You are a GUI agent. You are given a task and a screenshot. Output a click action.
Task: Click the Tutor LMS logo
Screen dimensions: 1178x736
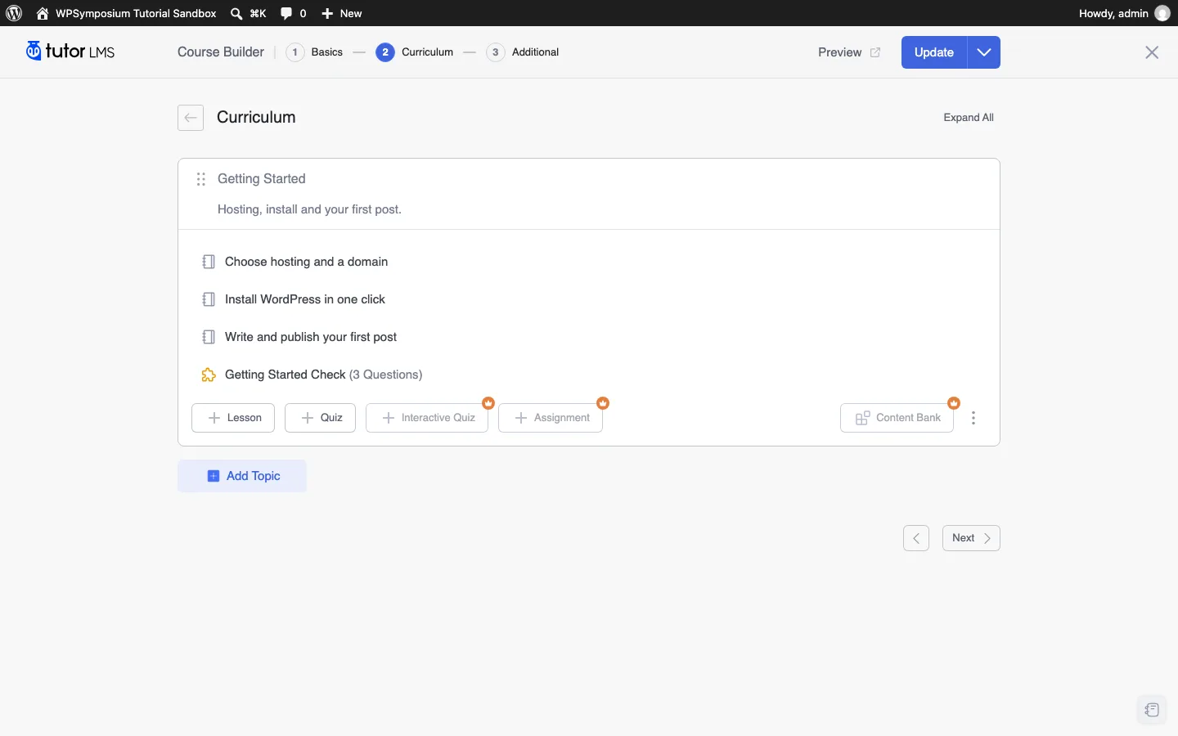(x=70, y=52)
